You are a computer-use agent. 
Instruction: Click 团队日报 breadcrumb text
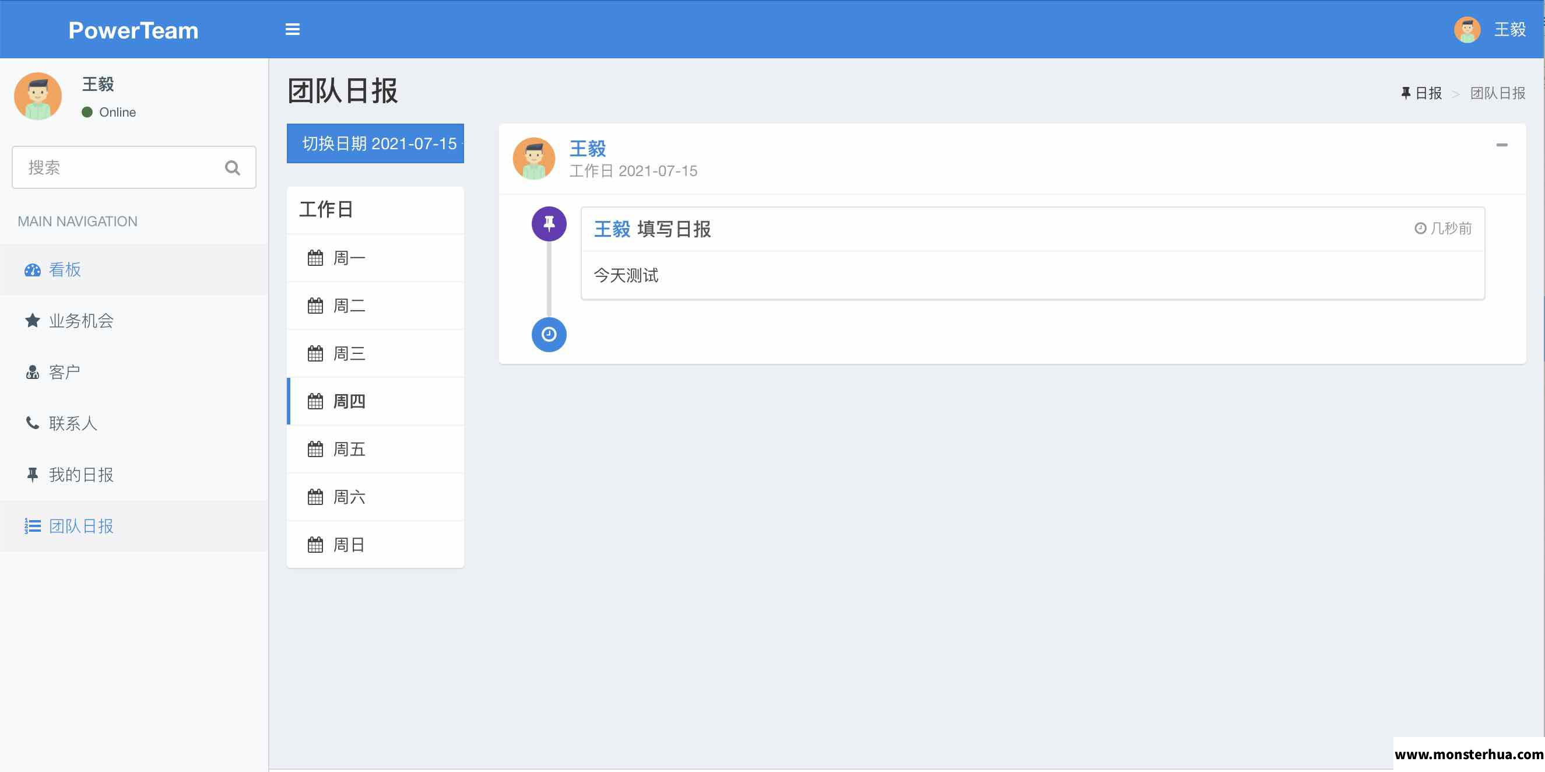point(1498,93)
